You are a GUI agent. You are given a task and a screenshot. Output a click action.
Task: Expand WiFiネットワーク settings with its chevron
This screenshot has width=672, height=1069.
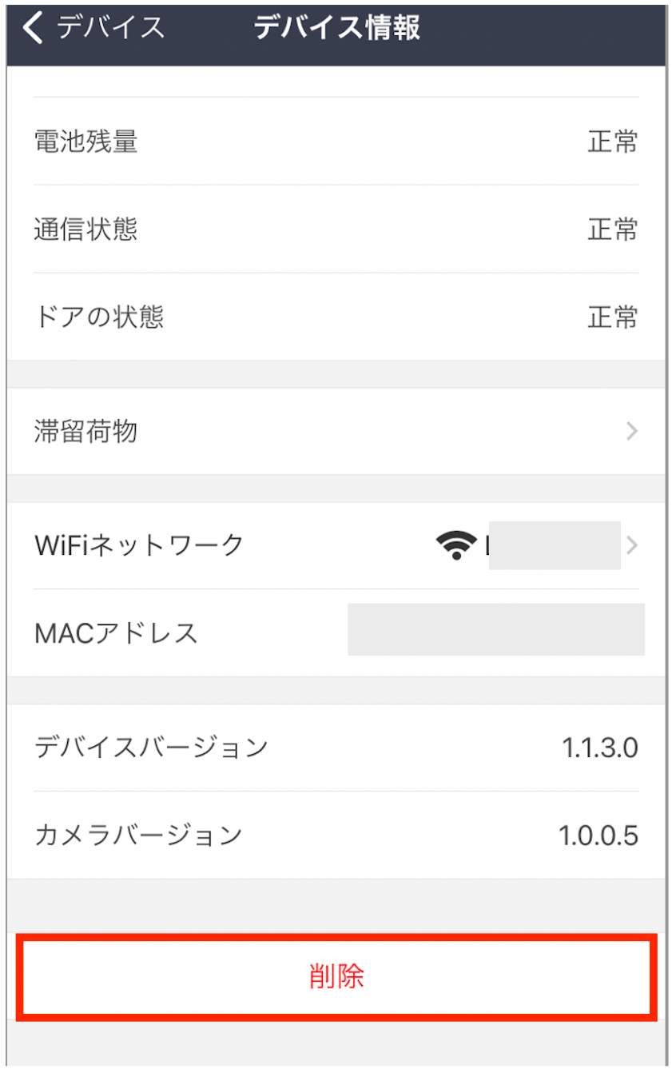[x=632, y=545]
